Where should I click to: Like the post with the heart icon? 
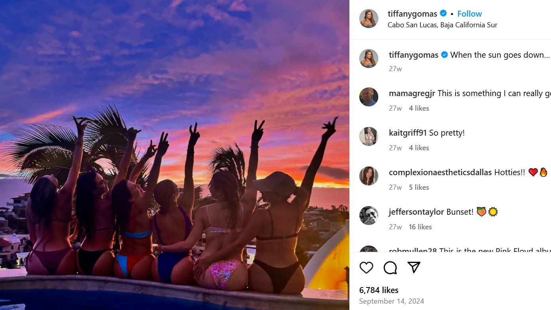click(x=366, y=268)
